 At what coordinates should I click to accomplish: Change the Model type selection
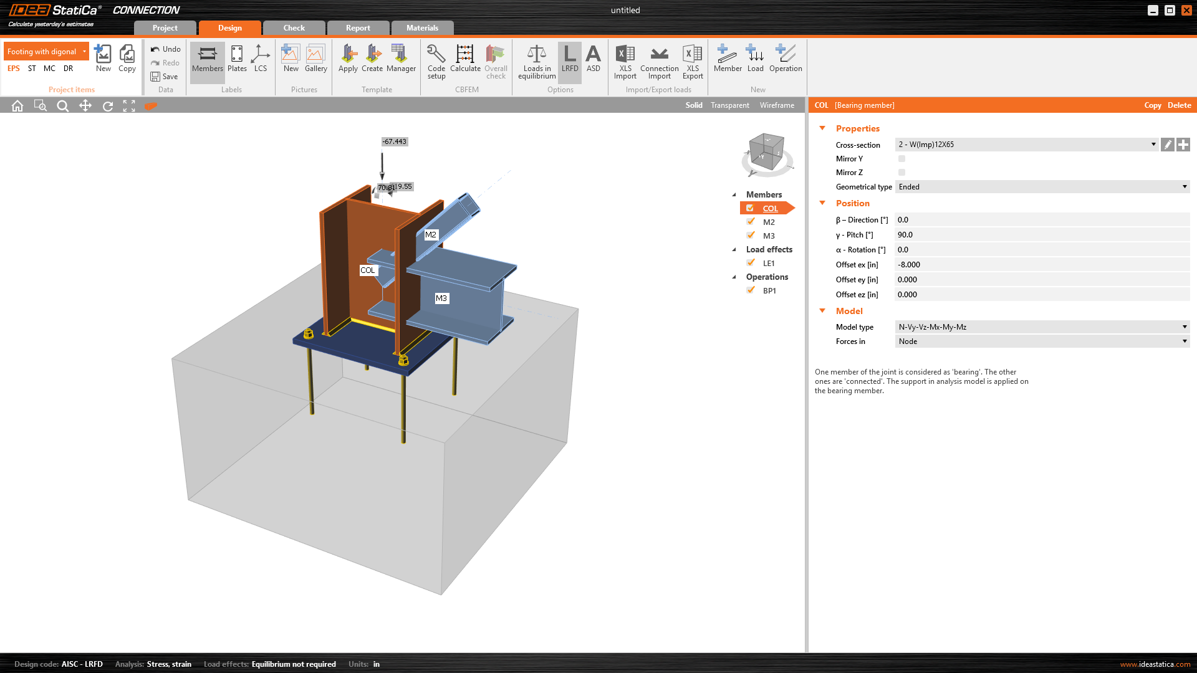pos(1184,327)
